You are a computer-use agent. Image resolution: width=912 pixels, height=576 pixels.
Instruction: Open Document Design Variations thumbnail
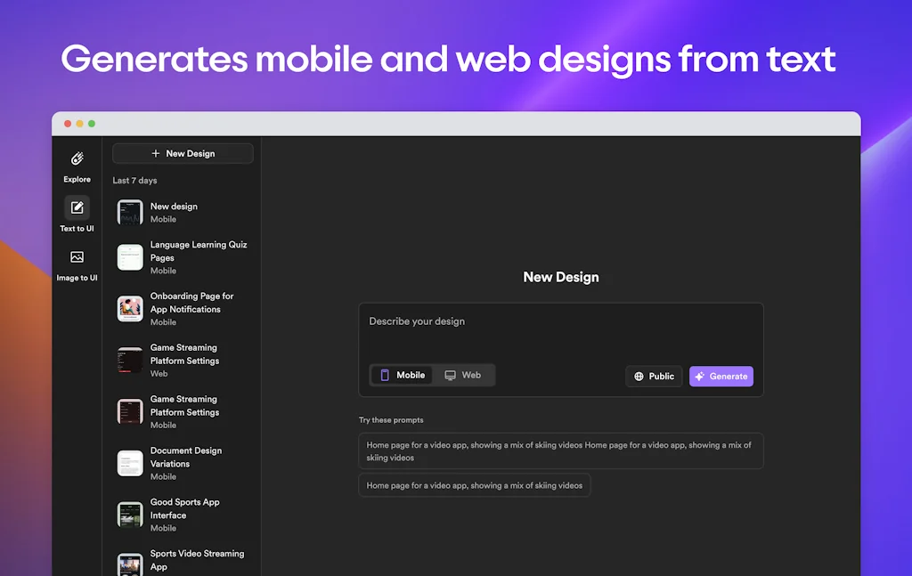(130, 463)
